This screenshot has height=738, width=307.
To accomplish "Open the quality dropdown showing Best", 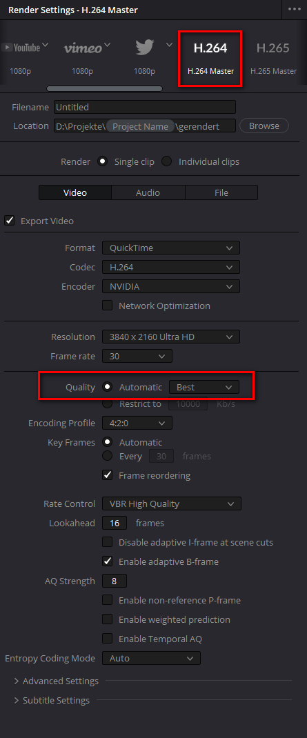I will point(204,388).
